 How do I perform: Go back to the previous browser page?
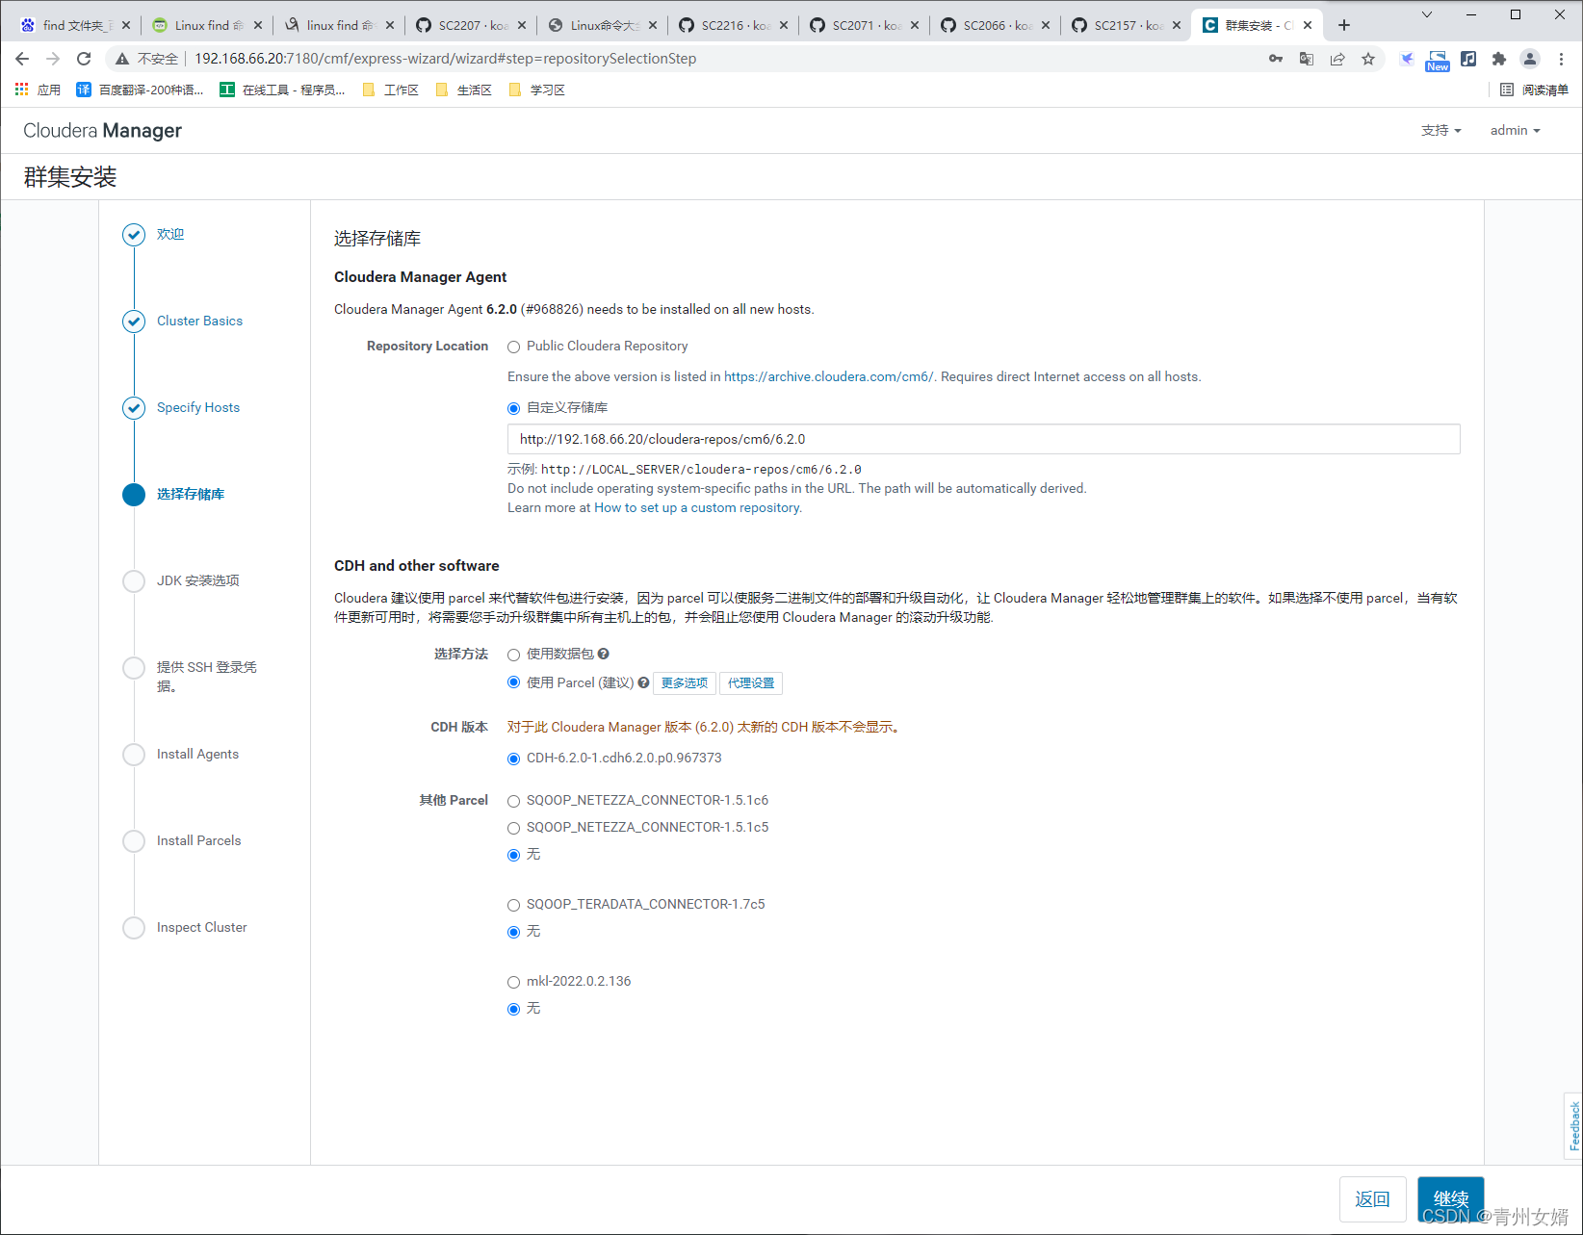click(22, 59)
